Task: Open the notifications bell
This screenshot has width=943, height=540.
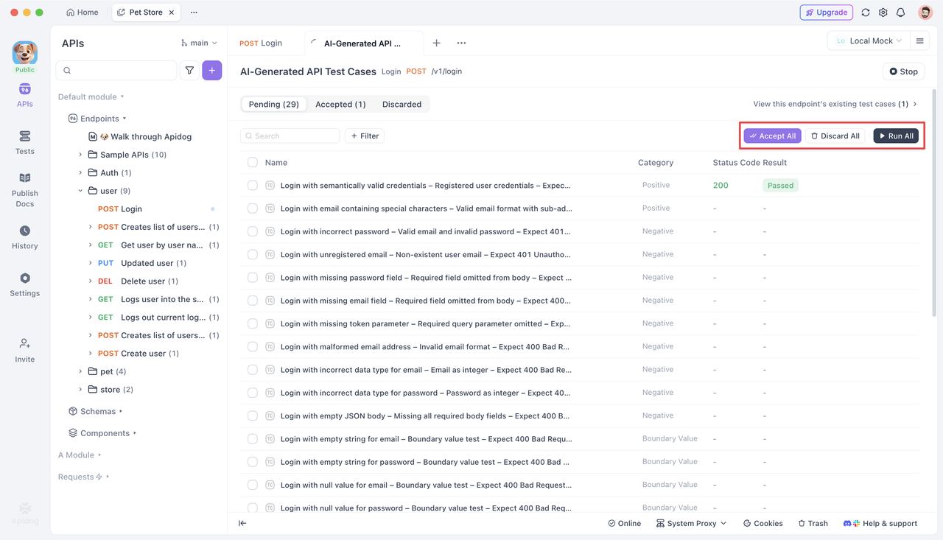Action: [x=900, y=12]
